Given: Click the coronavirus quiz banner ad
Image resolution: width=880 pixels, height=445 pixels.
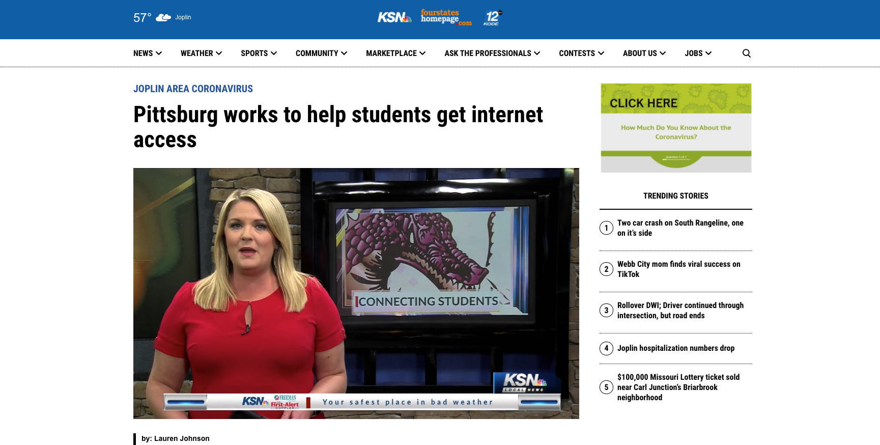Looking at the screenshot, I should pos(676,128).
